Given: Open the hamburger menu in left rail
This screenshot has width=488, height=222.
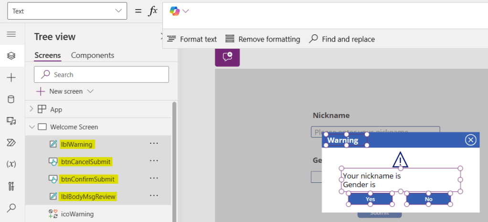Looking at the screenshot, I should point(11,34).
